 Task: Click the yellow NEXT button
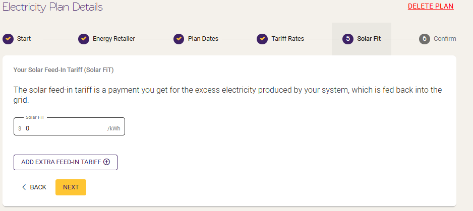pos(71,187)
